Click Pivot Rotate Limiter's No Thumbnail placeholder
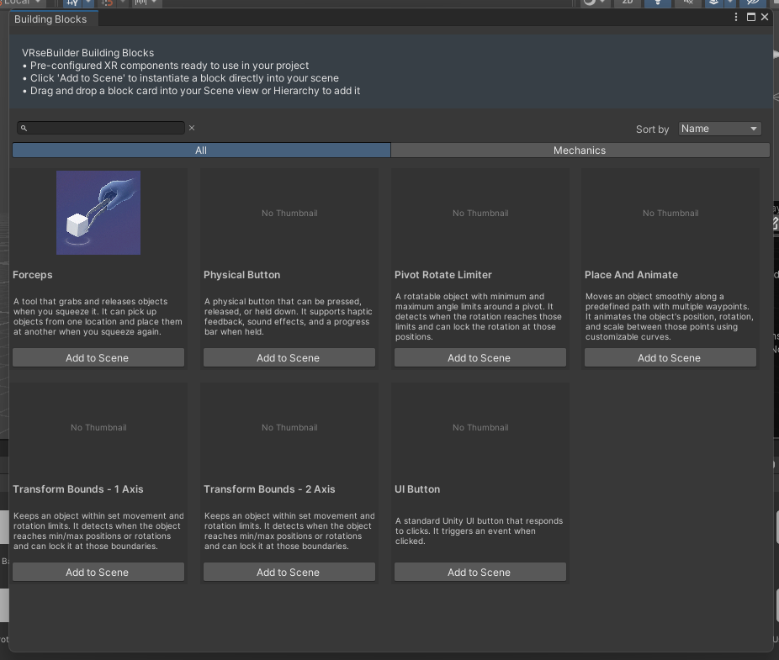 (480, 213)
